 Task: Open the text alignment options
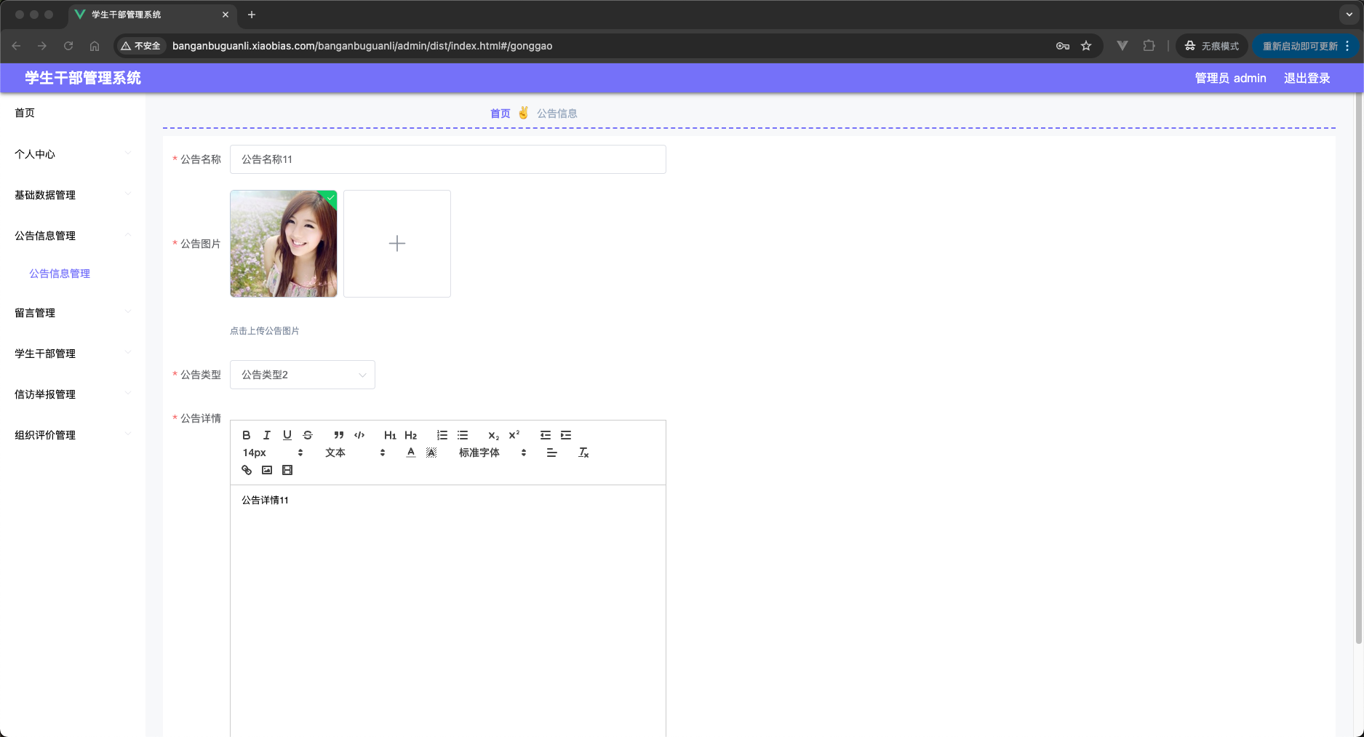coord(552,453)
